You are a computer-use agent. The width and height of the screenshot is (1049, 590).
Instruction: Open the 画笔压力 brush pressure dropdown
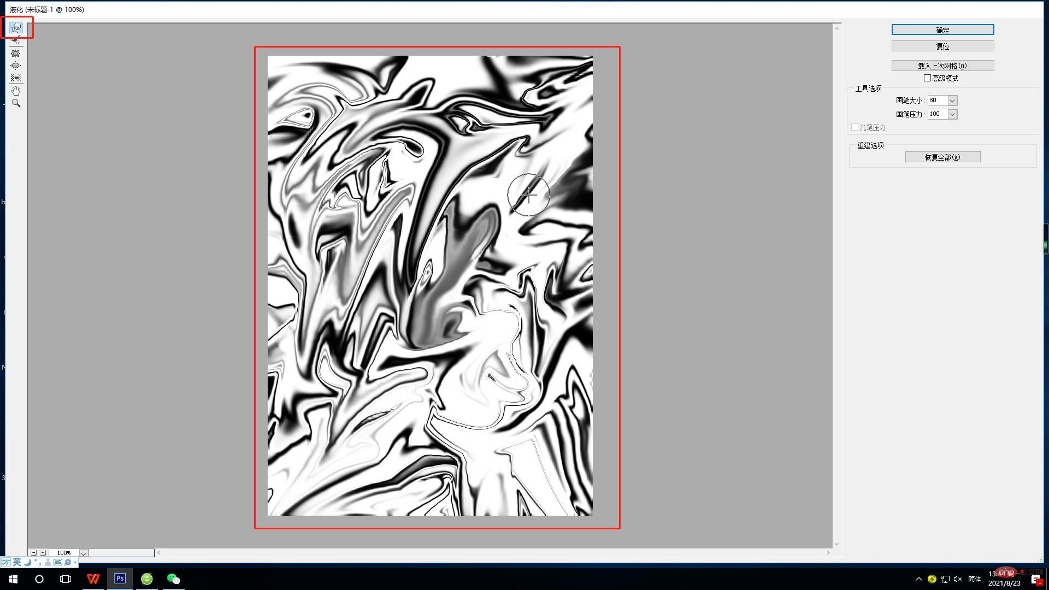[x=952, y=114]
